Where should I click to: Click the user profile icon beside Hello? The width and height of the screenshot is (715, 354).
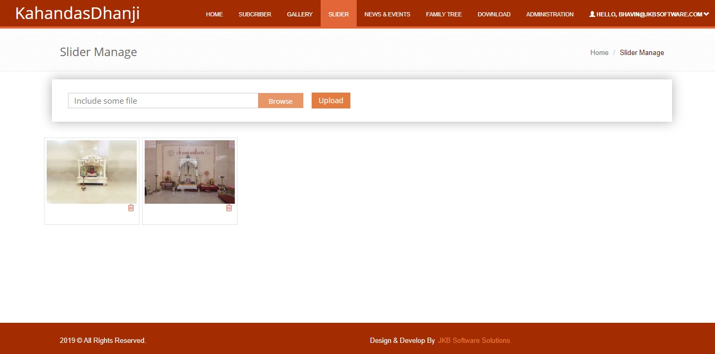point(592,14)
